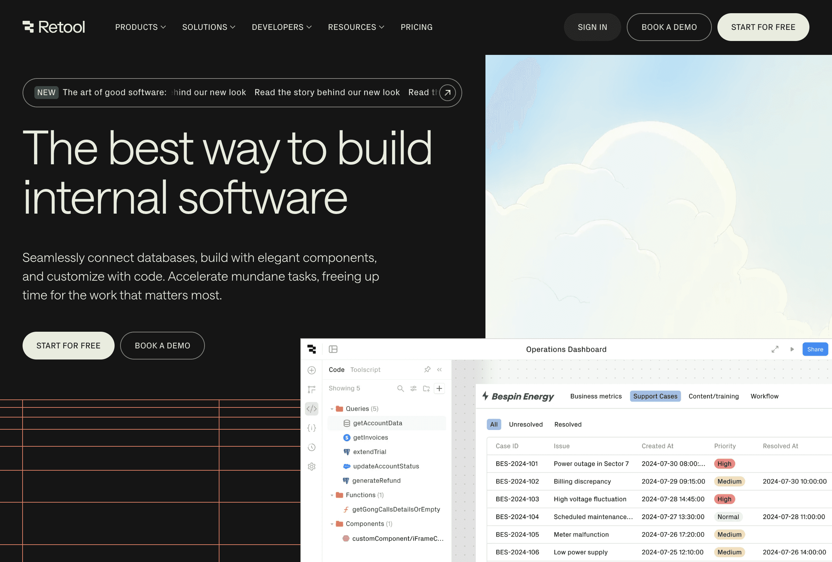Viewport: 832px width, 562px height.
Task: Open the state curly braces icon
Action: (311, 428)
